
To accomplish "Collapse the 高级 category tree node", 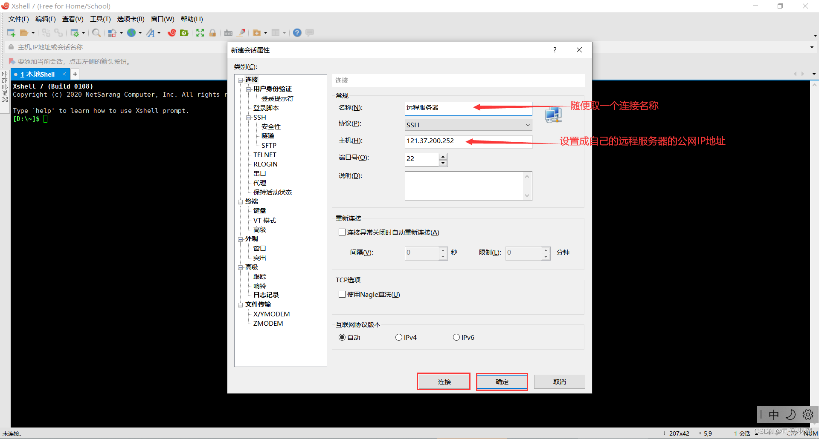I will pos(240,267).
